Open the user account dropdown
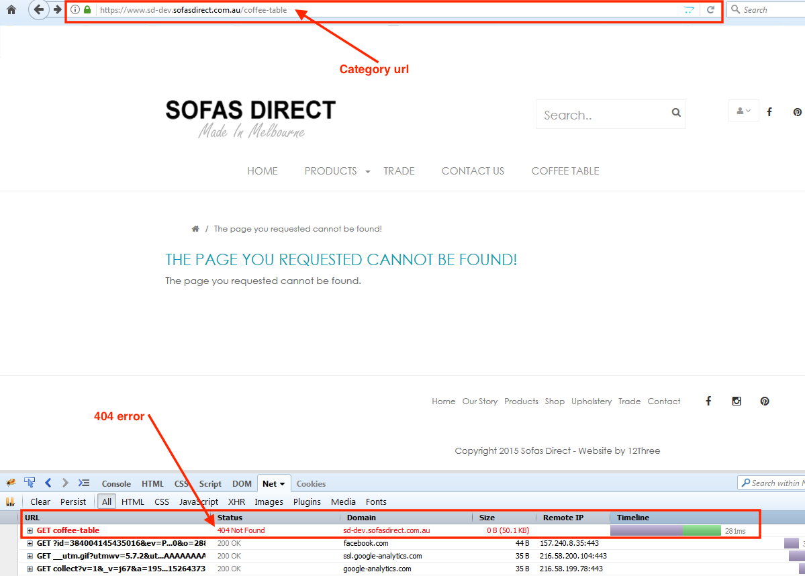Screen dimensions: 805x576 [x=743, y=111]
